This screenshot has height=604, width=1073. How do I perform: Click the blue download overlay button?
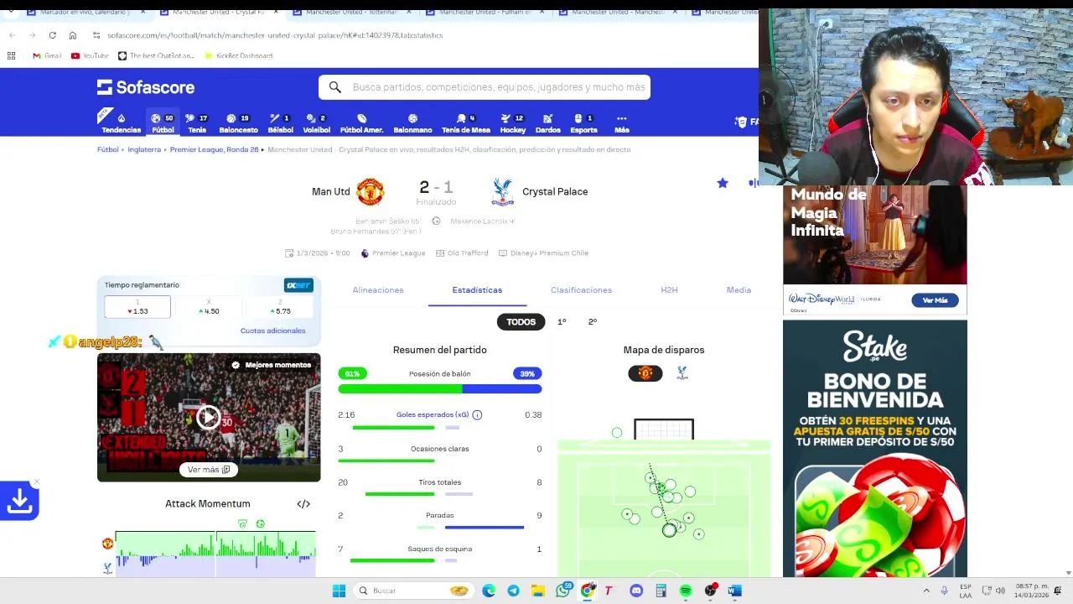[x=19, y=501]
